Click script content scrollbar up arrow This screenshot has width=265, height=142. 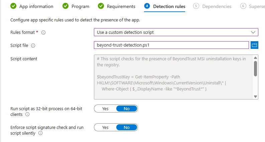256,58
